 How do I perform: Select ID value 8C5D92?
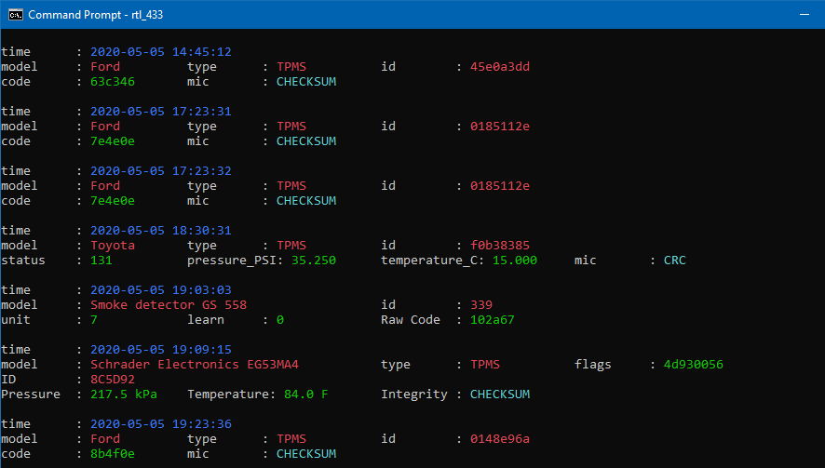click(x=113, y=379)
